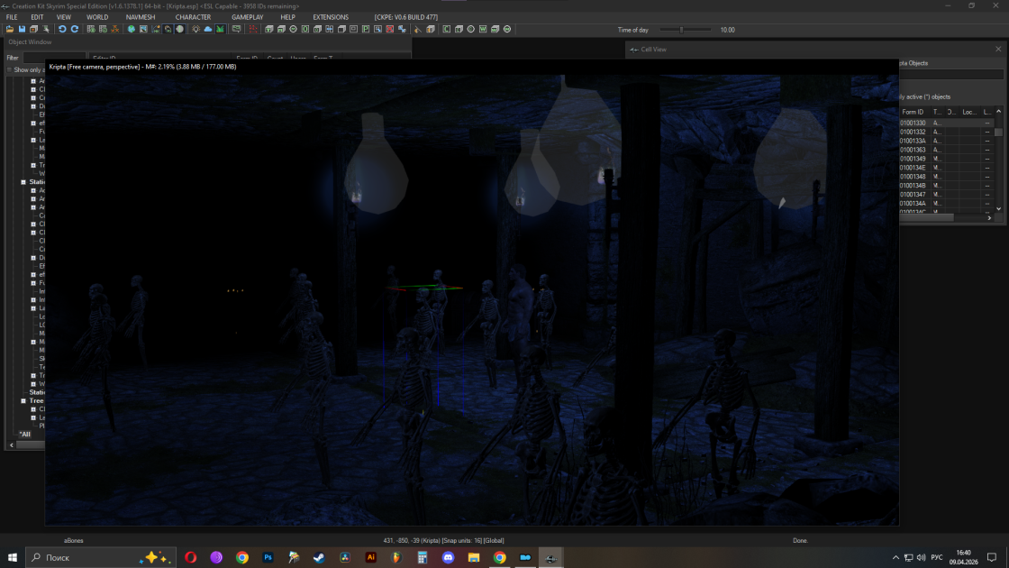Image resolution: width=1009 pixels, height=568 pixels.
Task: Open the EXTENSIONS menu
Action: (x=331, y=17)
